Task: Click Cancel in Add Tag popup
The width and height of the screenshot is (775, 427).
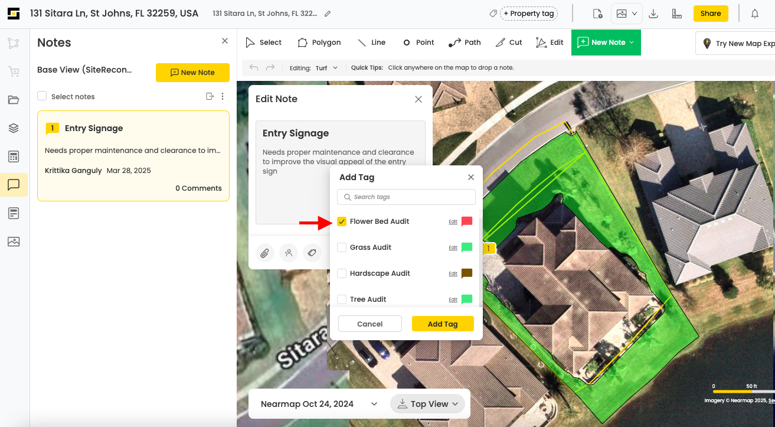Action: click(369, 324)
